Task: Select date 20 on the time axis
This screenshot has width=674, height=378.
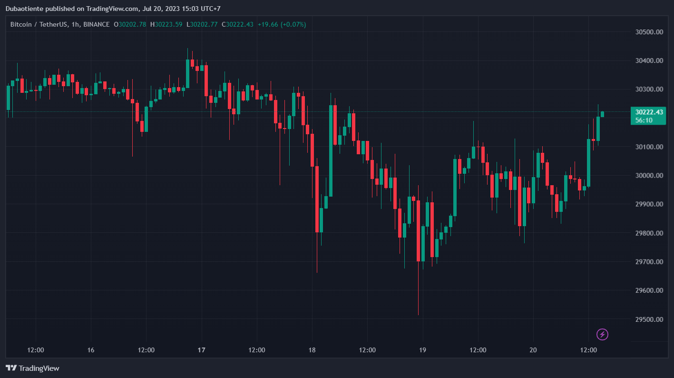Action: [533, 350]
